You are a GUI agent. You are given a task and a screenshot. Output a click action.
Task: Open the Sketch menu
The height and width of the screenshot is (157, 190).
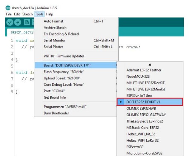coord(28,14)
